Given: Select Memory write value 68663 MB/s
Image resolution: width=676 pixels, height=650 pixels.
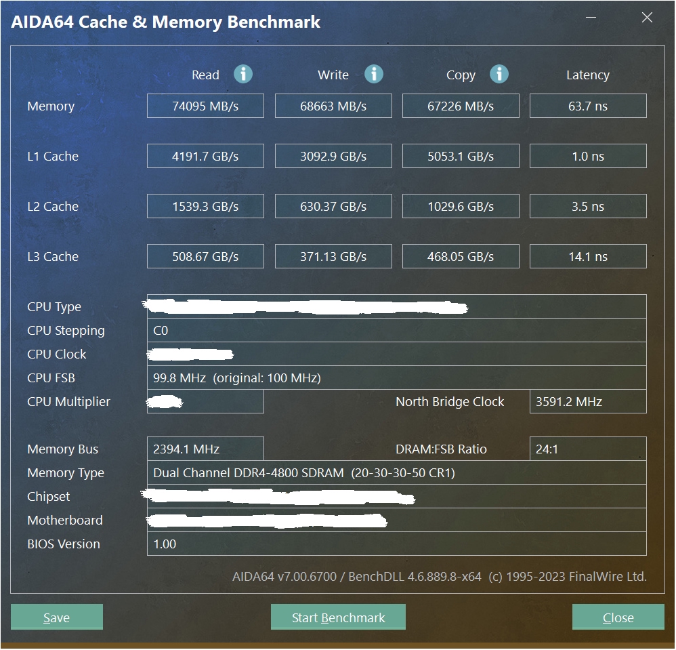Looking at the screenshot, I should pyautogui.click(x=334, y=106).
